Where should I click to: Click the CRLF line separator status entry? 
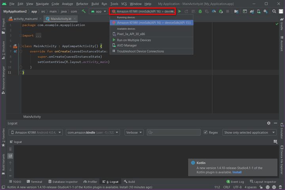[x=226, y=187]
